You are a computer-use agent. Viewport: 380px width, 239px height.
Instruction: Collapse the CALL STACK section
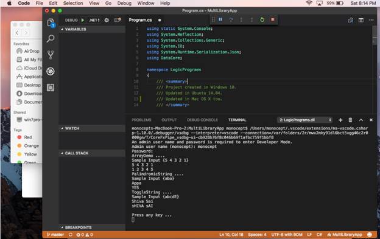coord(92,153)
